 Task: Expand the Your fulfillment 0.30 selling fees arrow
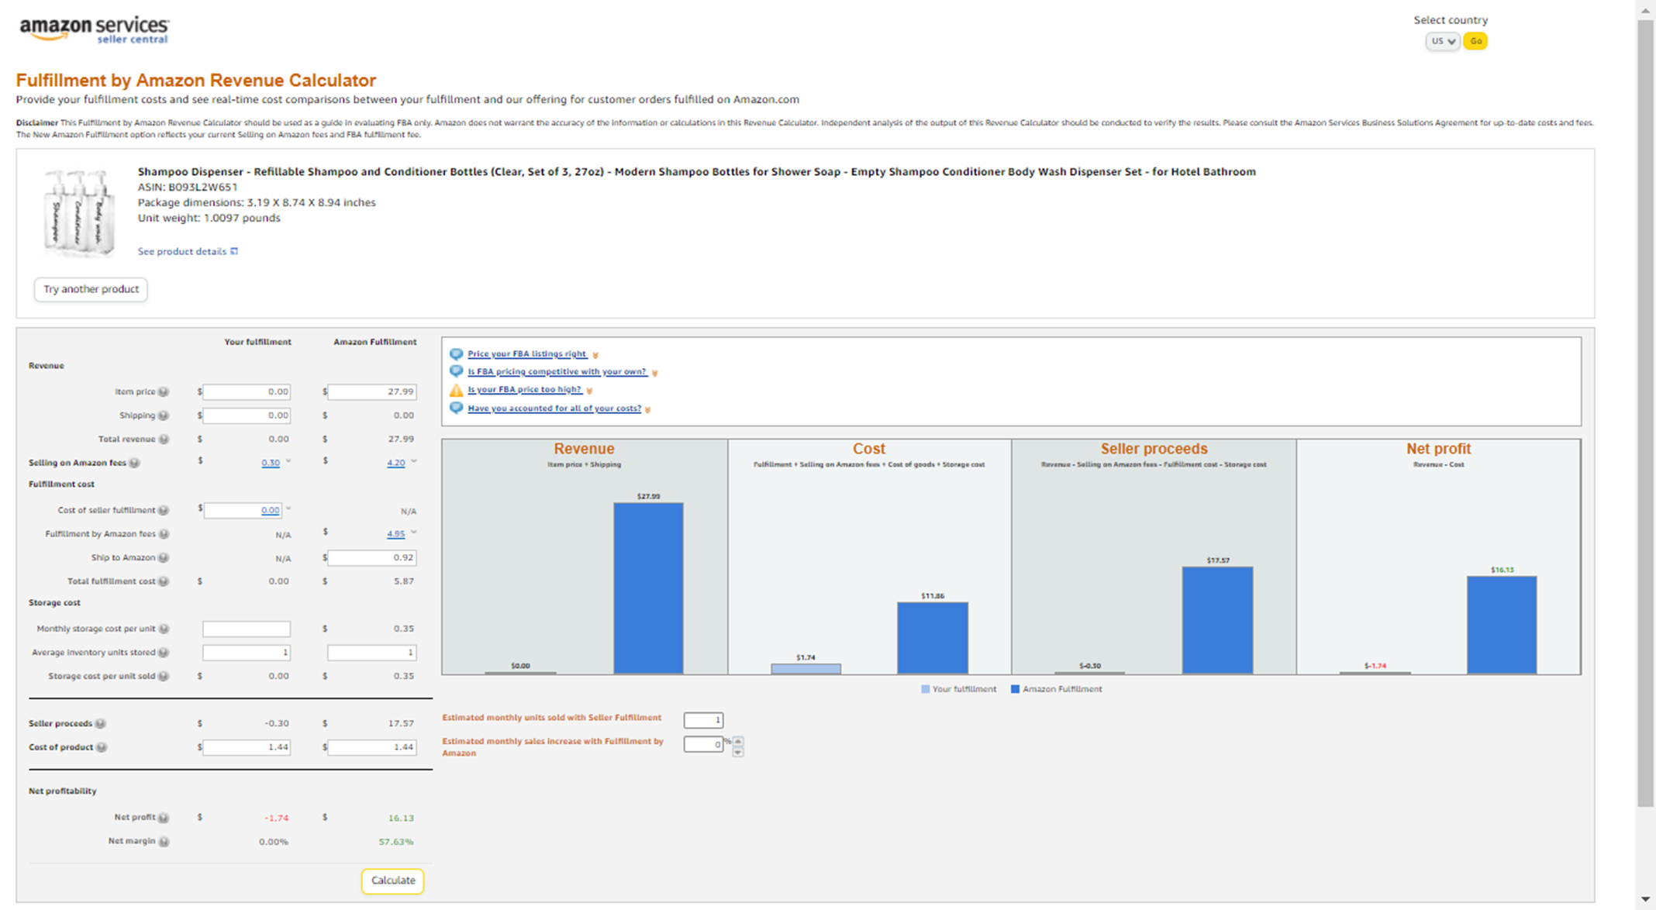tap(288, 461)
